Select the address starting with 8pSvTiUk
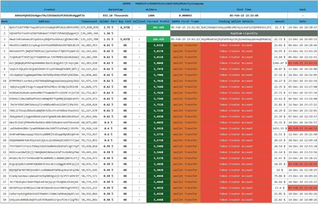Image resolution: width=318 pixels, height=204 pixels. (44, 27)
